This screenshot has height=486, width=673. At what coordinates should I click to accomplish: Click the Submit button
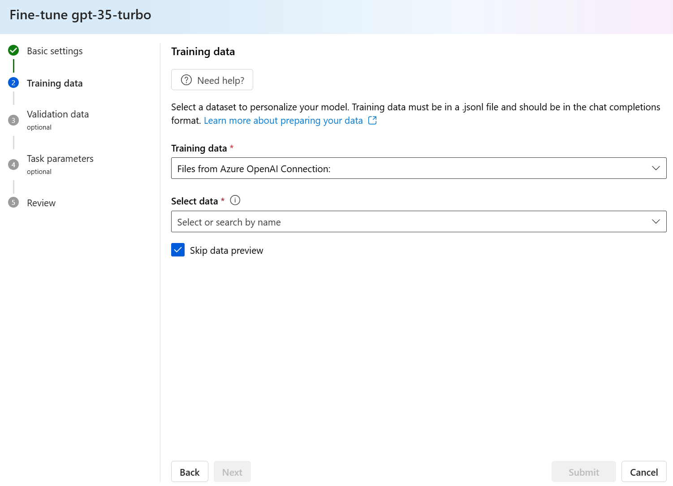pyautogui.click(x=583, y=472)
